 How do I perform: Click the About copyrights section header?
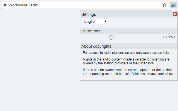pos(96,46)
